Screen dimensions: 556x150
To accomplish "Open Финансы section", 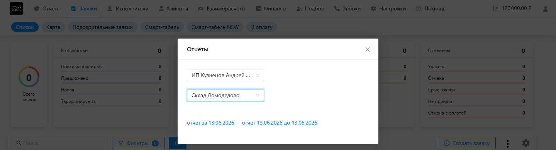I will click(x=271, y=8).
